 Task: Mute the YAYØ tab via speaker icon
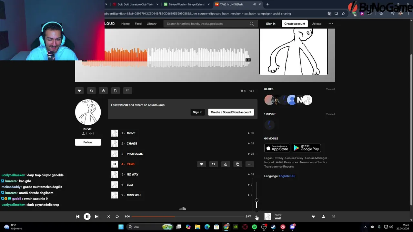coord(255,5)
